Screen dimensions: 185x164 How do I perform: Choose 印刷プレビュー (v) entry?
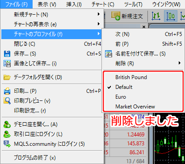[x=51, y=101]
